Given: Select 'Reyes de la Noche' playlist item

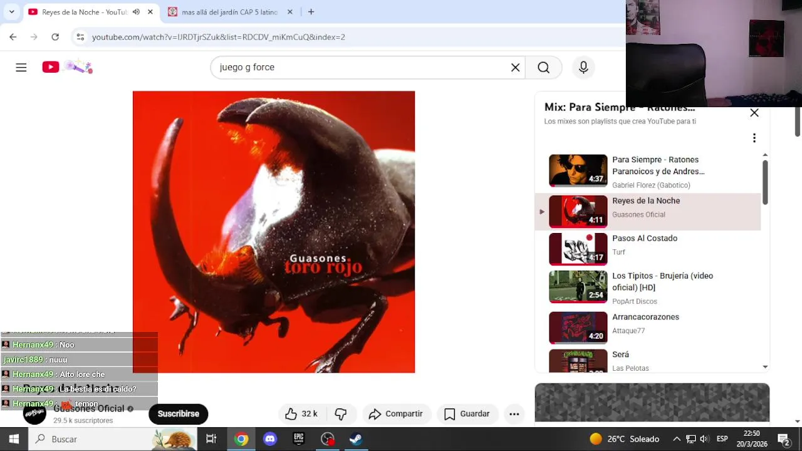Looking at the screenshot, I should [647, 212].
